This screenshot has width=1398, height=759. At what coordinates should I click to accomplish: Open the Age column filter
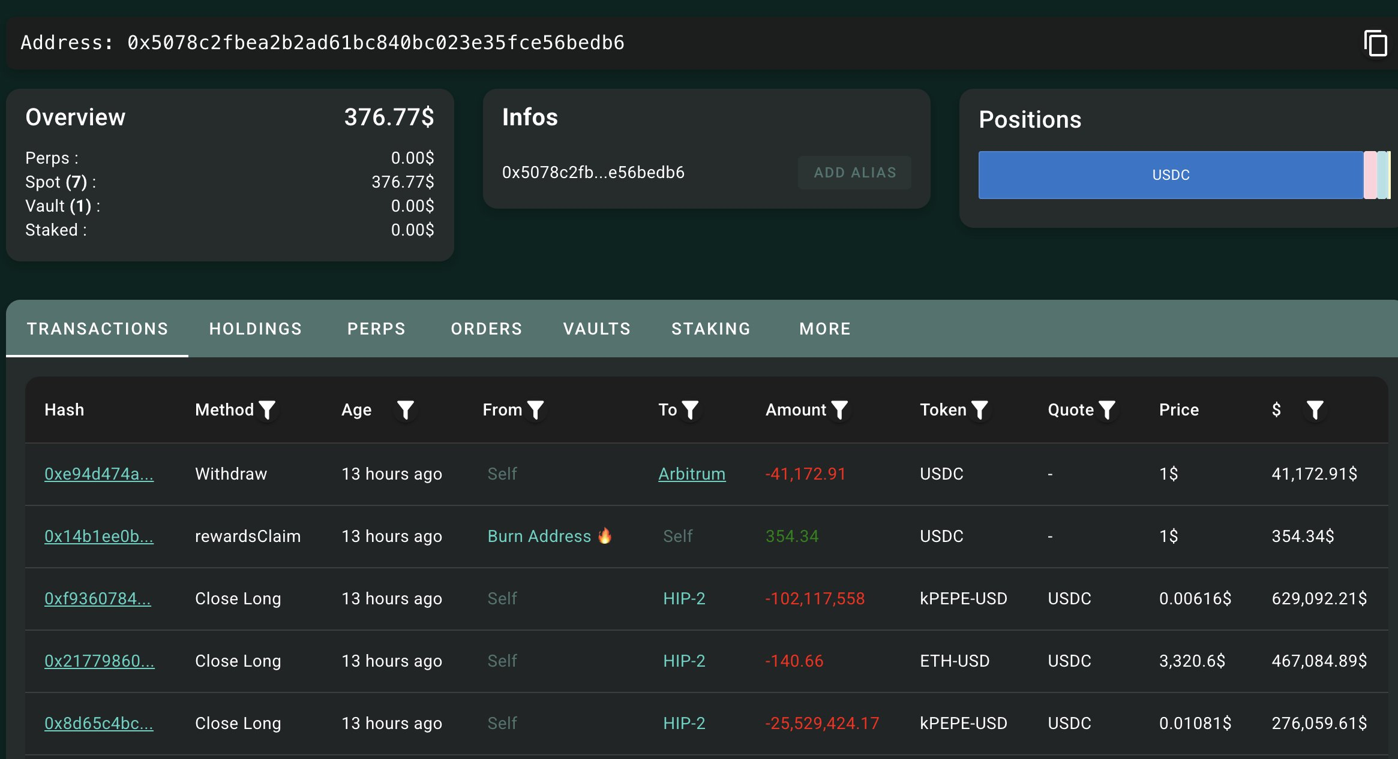click(x=406, y=410)
